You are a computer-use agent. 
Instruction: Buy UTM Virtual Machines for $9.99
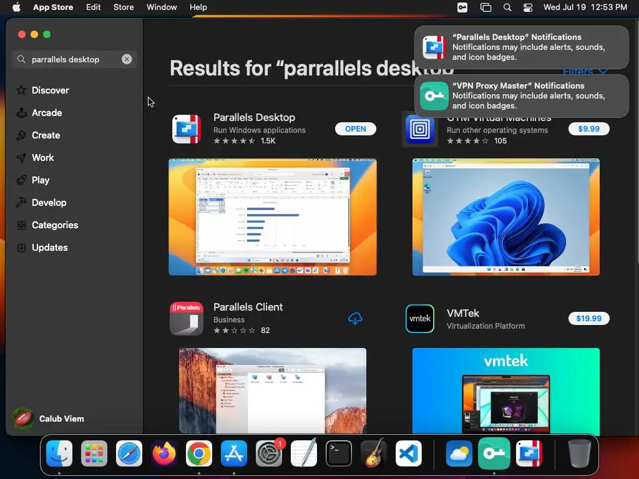point(588,128)
